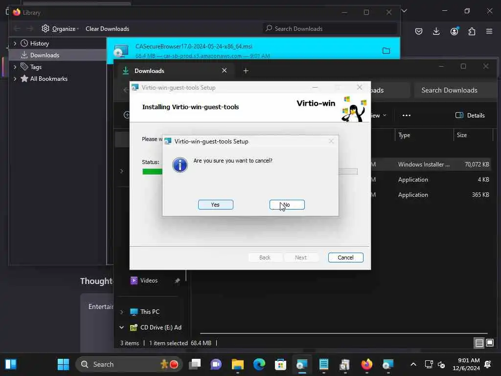The height and width of the screenshot is (376, 501).
Task: Open the notifications bell in system tray
Action: (488, 364)
